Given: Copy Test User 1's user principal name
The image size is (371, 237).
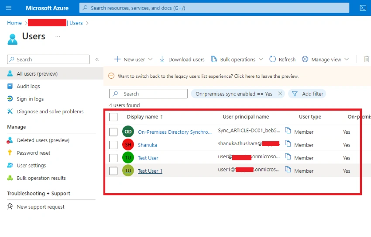Looking at the screenshot, I should click(288, 170).
